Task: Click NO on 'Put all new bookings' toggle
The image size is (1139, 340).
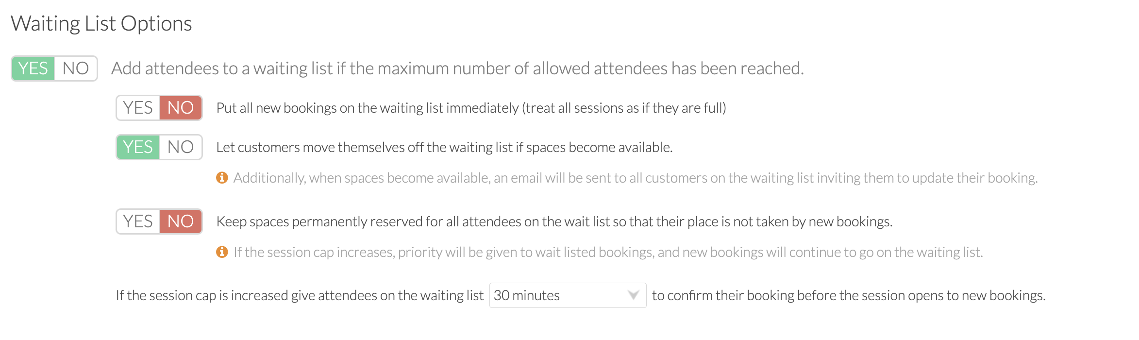Action: click(x=181, y=108)
